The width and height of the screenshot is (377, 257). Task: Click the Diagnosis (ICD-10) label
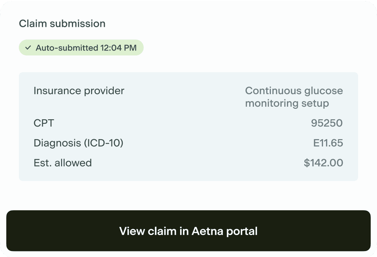click(x=79, y=143)
